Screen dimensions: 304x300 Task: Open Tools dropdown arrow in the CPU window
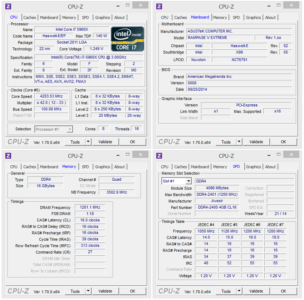pyautogui.click(x=88, y=142)
